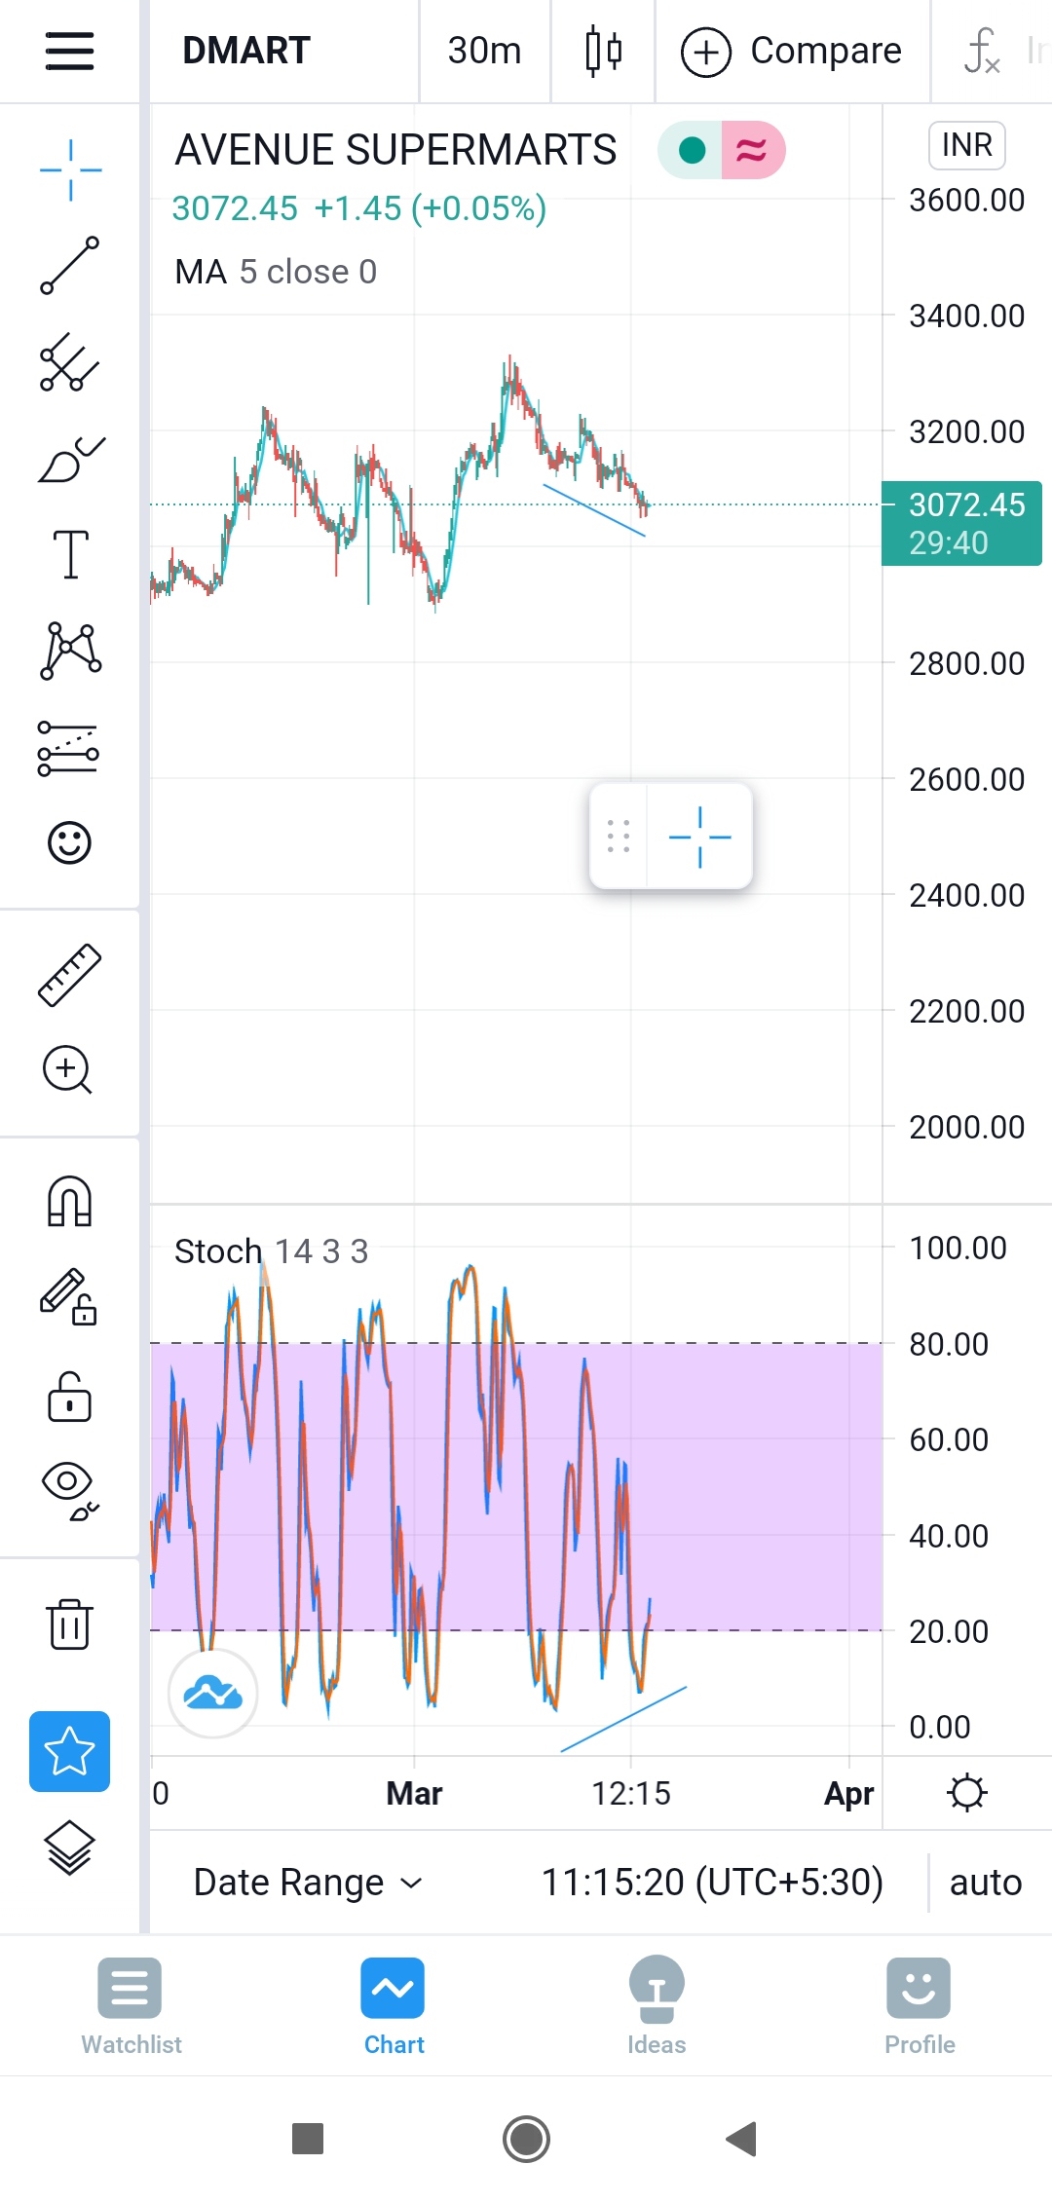The height and width of the screenshot is (2202, 1052).
Task: Open the 30m timeframe selector
Action: click(x=484, y=51)
